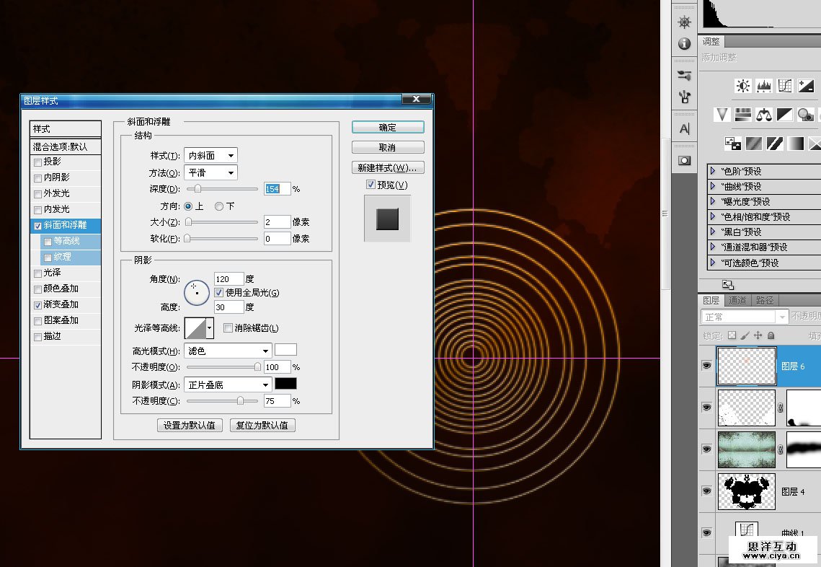Switch to the 通道 (Channels) tab

click(x=737, y=301)
